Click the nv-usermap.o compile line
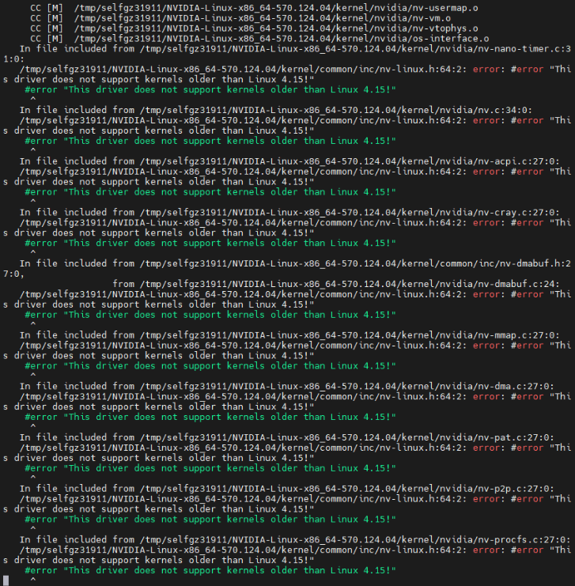 point(254,8)
